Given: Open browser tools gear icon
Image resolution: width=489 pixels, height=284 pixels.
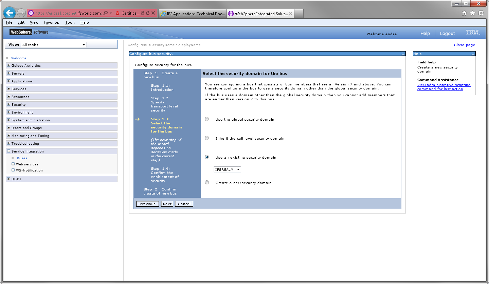Looking at the screenshot, I should 481,13.
